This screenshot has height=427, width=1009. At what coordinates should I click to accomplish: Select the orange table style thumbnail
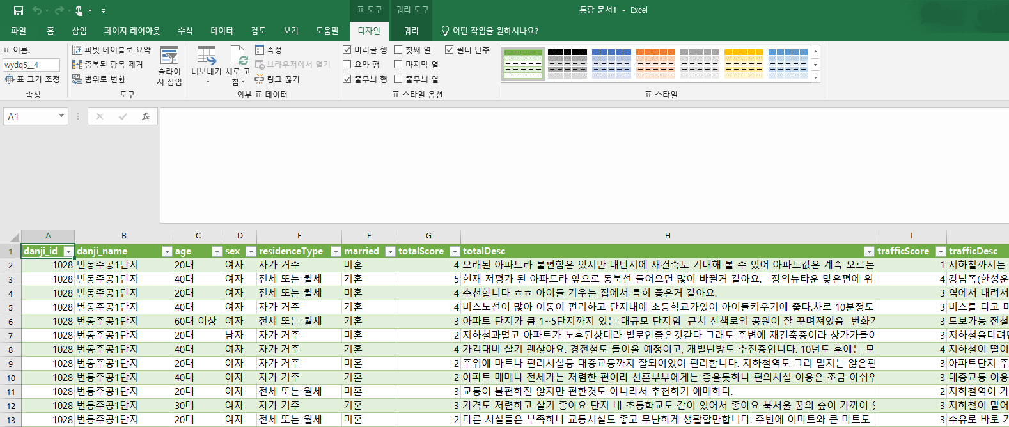[x=655, y=63]
